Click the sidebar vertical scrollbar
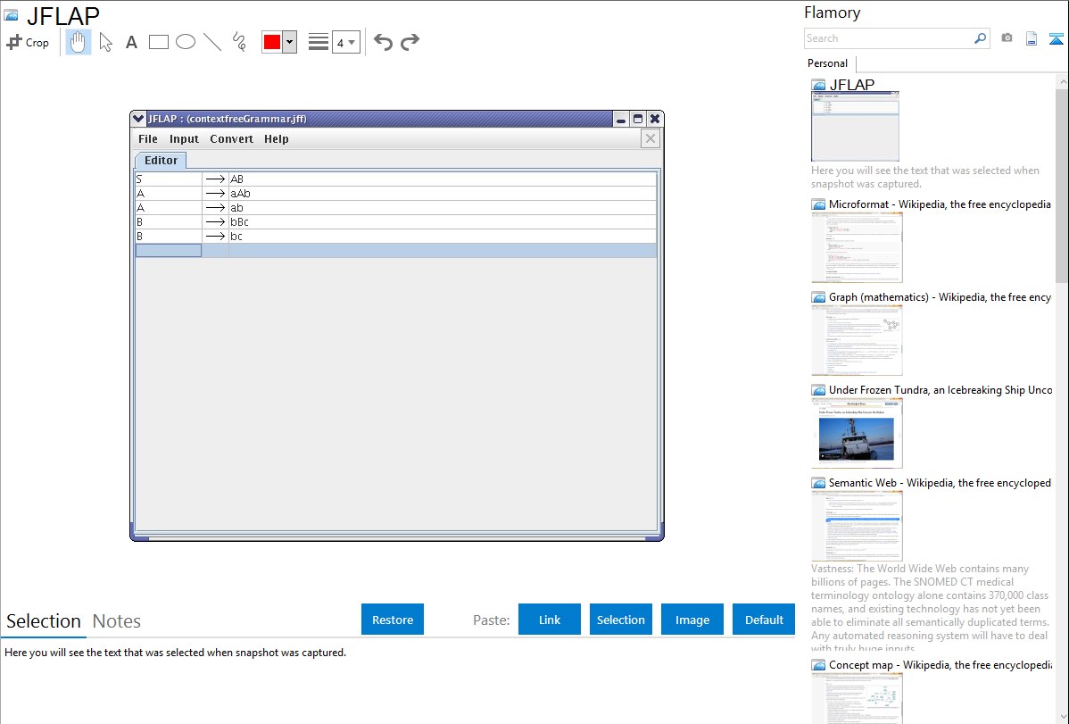Viewport: 1069px width, 724px height. 1062,184
